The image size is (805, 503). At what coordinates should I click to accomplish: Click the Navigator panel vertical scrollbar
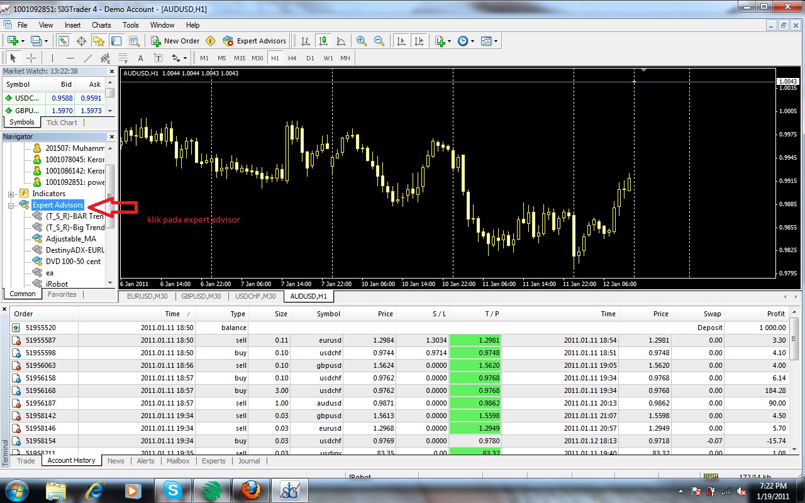pyautogui.click(x=110, y=214)
